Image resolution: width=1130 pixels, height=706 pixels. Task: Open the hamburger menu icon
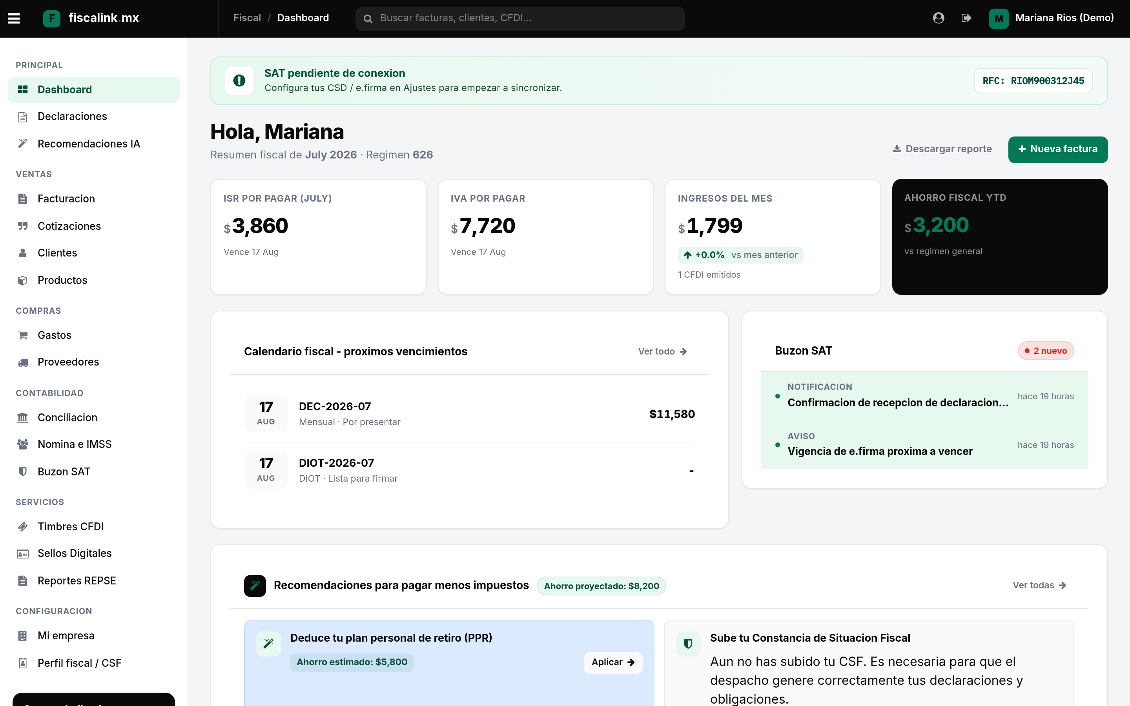tap(14, 18)
